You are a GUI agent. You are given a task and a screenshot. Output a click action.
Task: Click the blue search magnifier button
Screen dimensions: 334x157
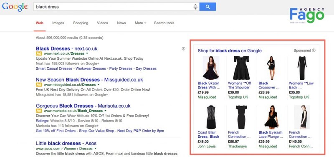[x=207, y=7]
